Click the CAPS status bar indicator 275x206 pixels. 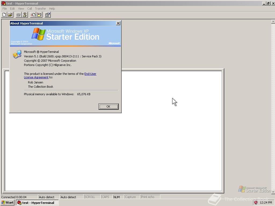107,197
